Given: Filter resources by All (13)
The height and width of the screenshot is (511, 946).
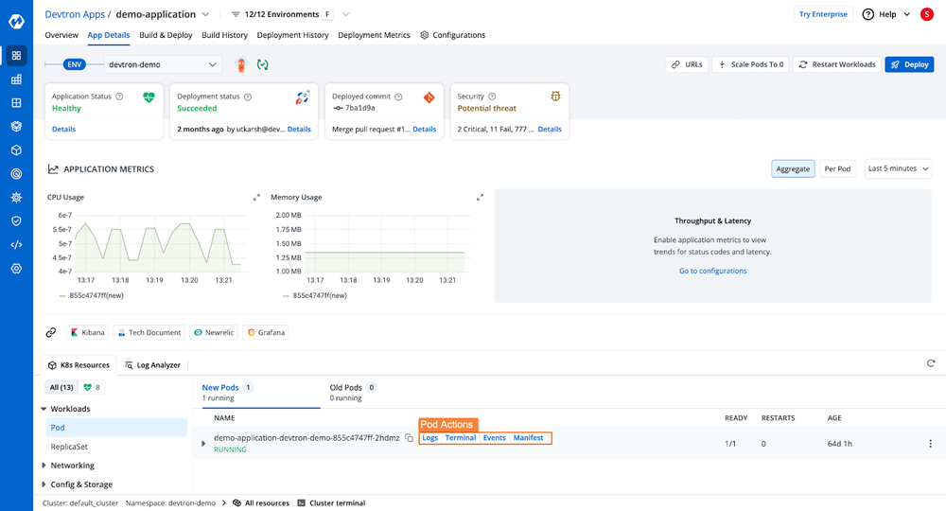Looking at the screenshot, I should pyautogui.click(x=61, y=387).
